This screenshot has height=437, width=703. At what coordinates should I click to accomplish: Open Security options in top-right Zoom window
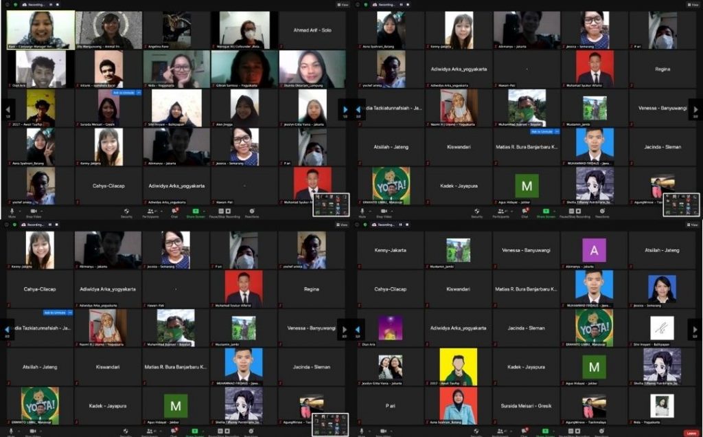[x=476, y=212]
